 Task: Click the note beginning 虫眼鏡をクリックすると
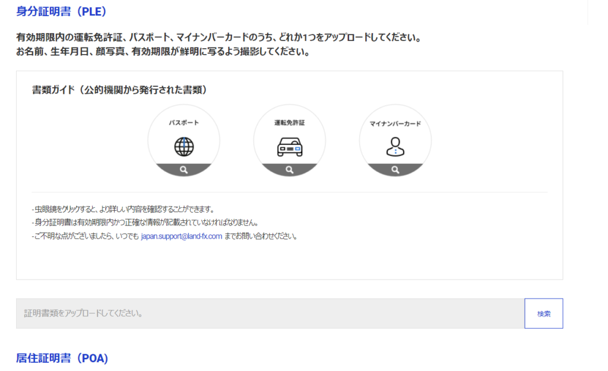123,210
